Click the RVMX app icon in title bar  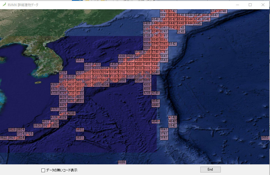(4, 5)
